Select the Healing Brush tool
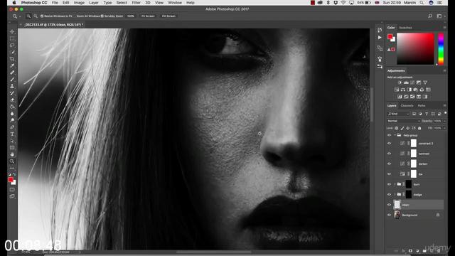 pos(12,73)
